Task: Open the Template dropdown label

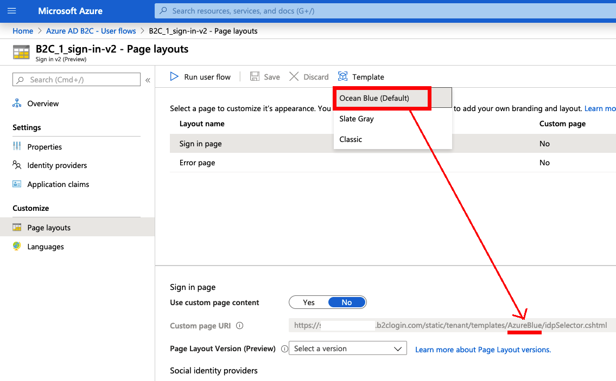Action: 368,77
